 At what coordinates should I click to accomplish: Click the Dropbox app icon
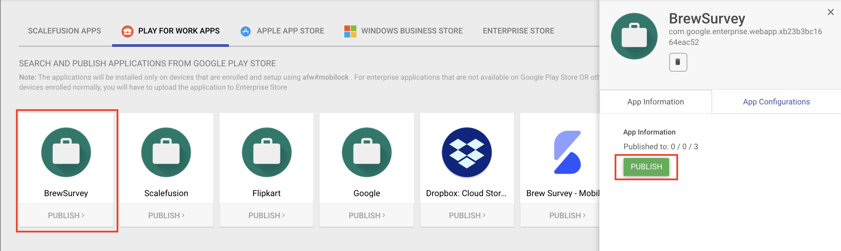pyautogui.click(x=467, y=152)
